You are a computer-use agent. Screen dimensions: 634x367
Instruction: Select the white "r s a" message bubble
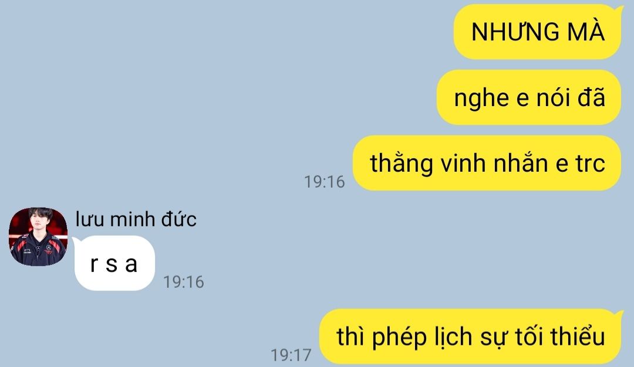pyautogui.click(x=114, y=263)
